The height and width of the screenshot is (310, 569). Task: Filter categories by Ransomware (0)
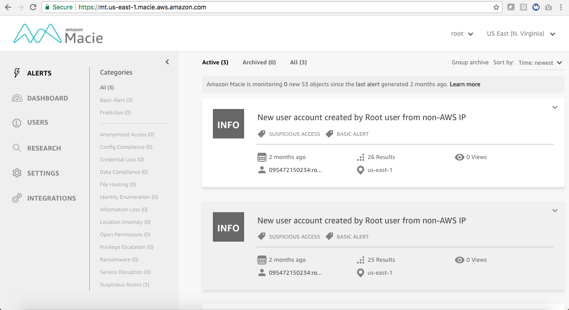click(x=119, y=260)
